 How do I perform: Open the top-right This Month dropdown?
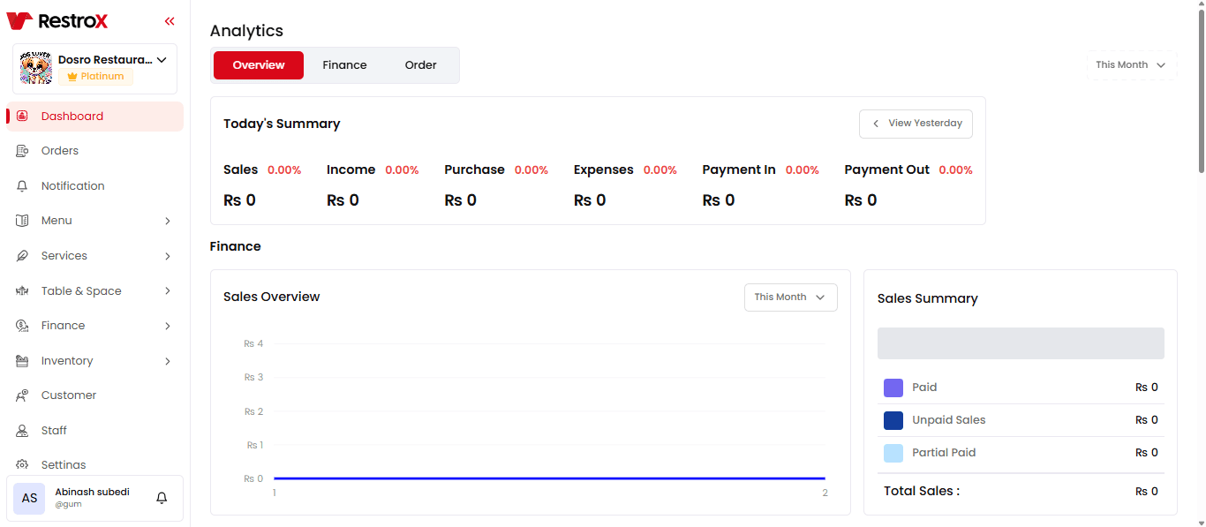click(x=1131, y=65)
